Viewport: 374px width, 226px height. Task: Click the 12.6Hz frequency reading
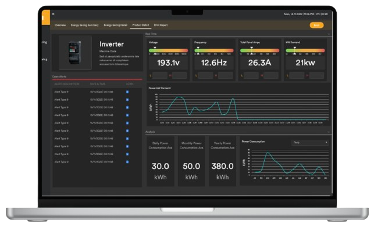point(214,63)
